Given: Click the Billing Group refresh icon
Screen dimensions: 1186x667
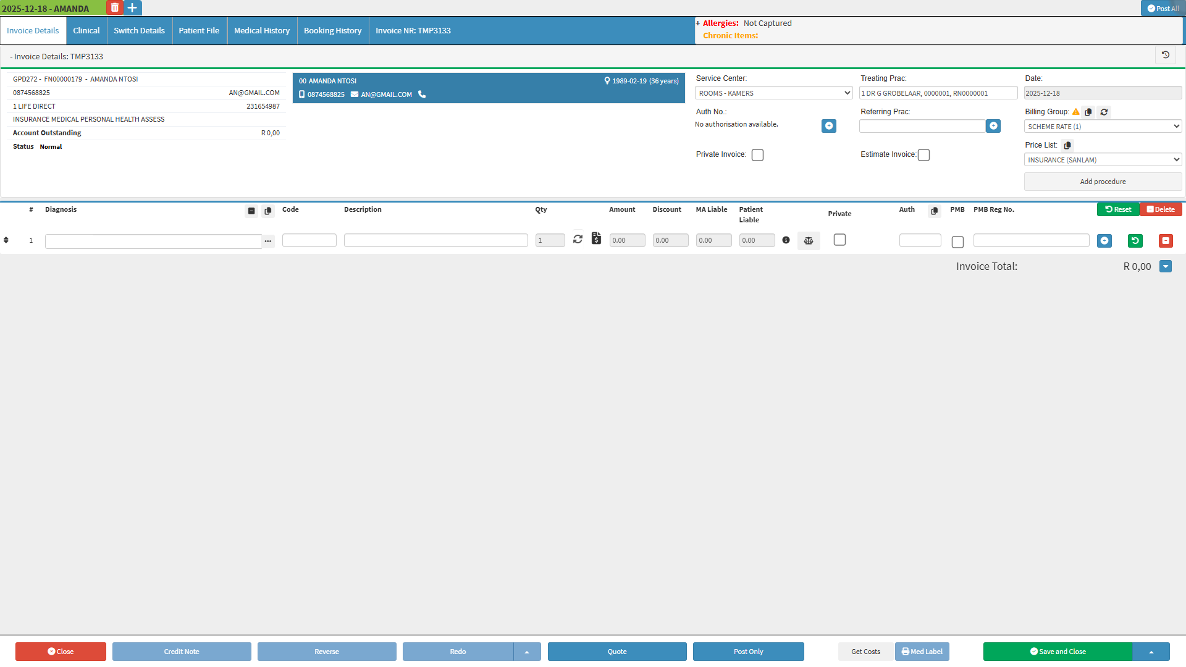Looking at the screenshot, I should (1104, 112).
